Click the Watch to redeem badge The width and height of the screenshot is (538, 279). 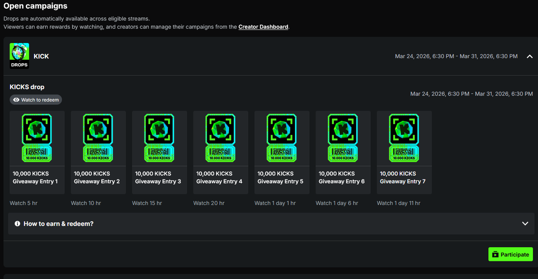tap(36, 100)
